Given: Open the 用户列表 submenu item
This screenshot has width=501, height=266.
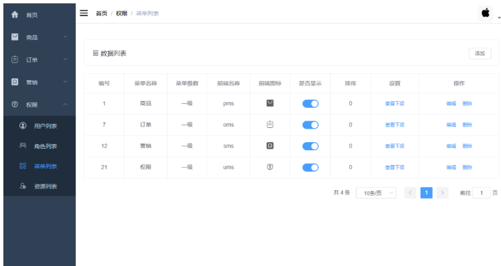Looking at the screenshot, I should tap(40, 126).
